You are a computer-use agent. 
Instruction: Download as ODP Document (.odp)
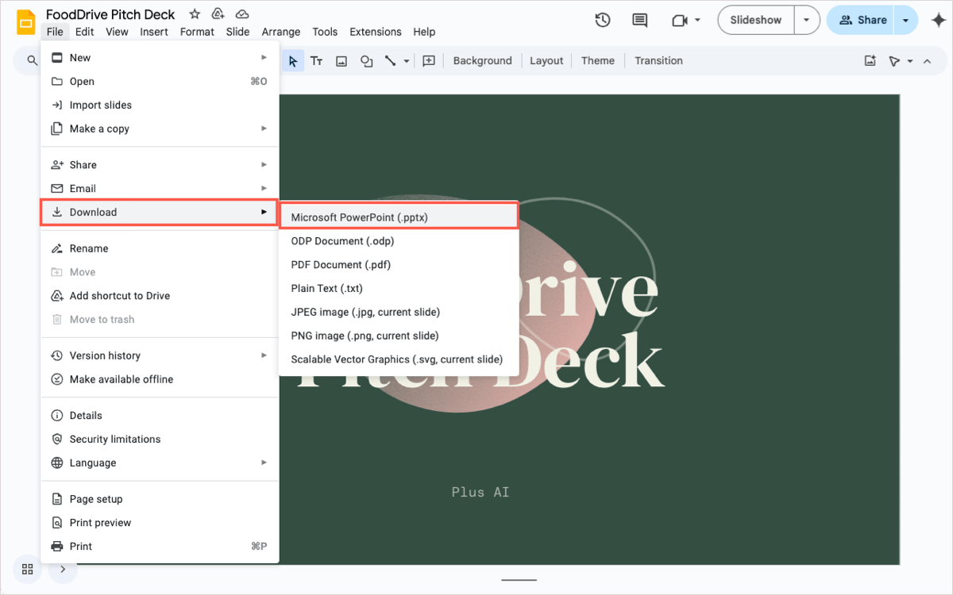pyautogui.click(x=399, y=241)
